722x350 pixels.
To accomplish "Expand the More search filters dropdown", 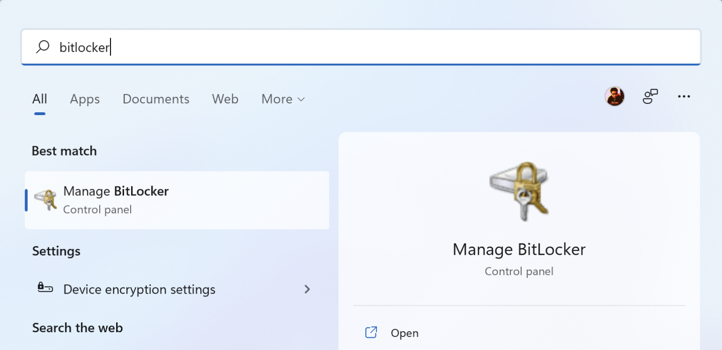I will coord(283,99).
